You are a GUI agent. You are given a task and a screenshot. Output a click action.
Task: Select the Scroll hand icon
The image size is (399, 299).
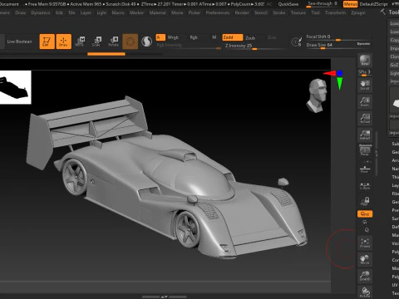365,85
